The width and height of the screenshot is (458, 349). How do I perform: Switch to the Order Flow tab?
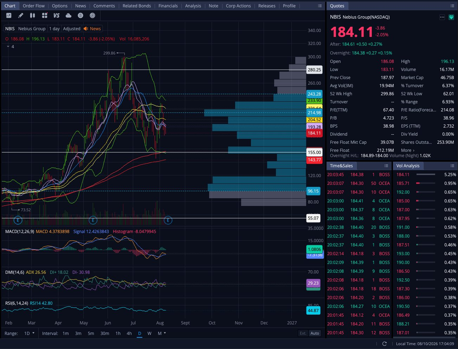pos(34,6)
